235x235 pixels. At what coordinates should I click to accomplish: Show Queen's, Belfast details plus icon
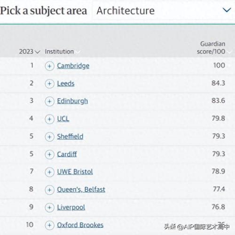[49, 190]
